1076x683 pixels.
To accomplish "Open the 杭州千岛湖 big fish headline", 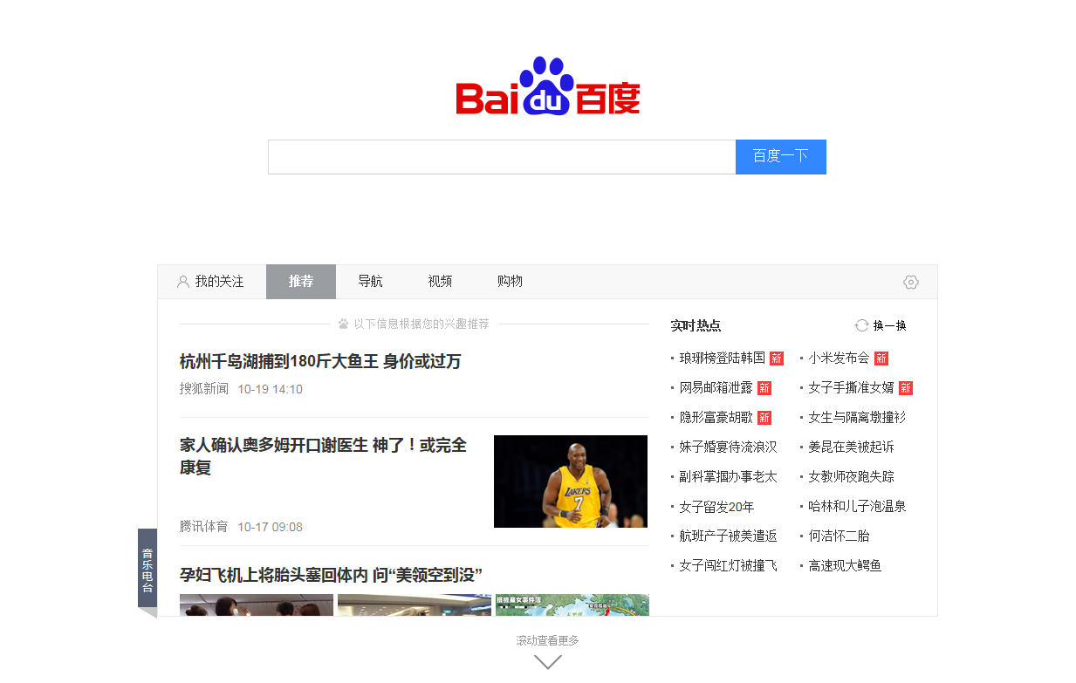I will 320,361.
